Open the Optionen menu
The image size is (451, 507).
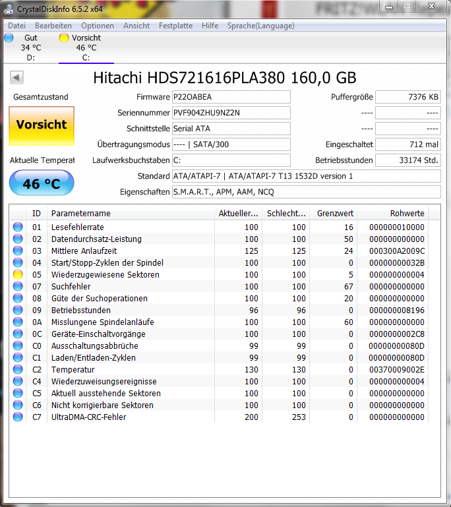[98, 26]
